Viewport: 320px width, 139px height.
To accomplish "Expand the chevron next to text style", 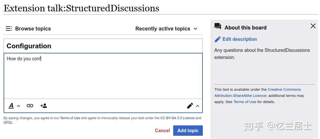I will [19, 106].
